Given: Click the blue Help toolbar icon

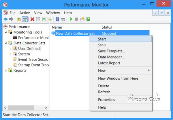Looking at the screenshot, I should [x=57, y=19].
